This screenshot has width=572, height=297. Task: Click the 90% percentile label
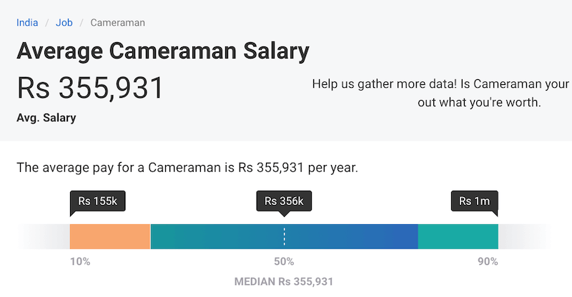[488, 261]
